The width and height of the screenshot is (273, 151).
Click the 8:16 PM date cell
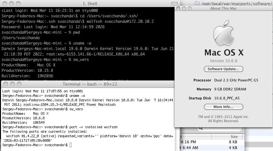(188, 142)
